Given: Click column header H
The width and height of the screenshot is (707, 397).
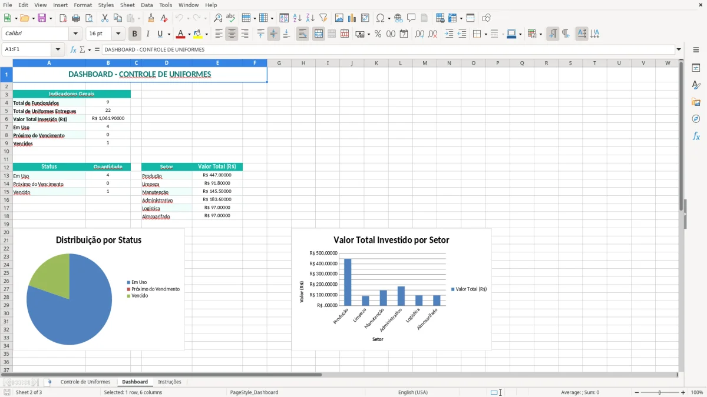Looking at the screenshot, I should (x=303, y=63).
